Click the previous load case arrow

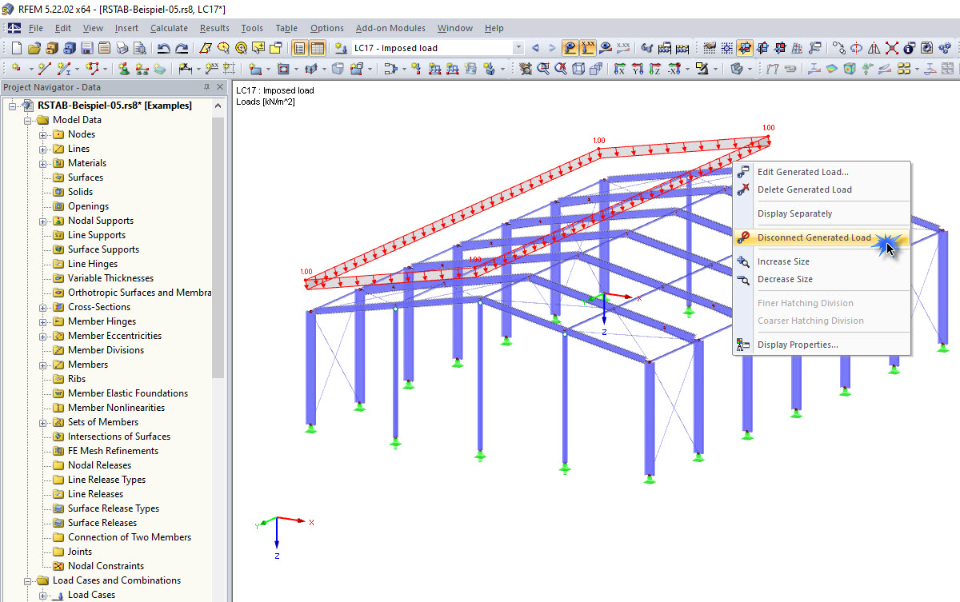point(536,47)
